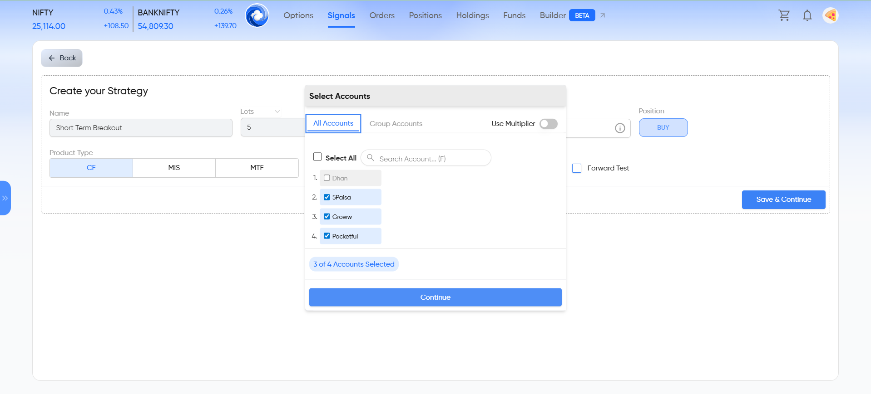871x394 pixels.
Task: Switch to the Group Accounts tab
Action: pos(396,124)
